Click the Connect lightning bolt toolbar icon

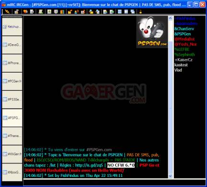[7, 12]
